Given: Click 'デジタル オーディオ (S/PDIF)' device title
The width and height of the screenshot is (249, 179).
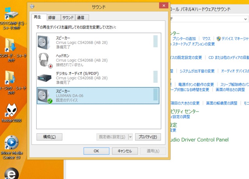Looking at the screenshot, I should [77, 73].
